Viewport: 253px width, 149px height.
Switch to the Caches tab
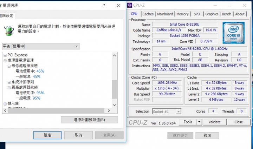148,14
